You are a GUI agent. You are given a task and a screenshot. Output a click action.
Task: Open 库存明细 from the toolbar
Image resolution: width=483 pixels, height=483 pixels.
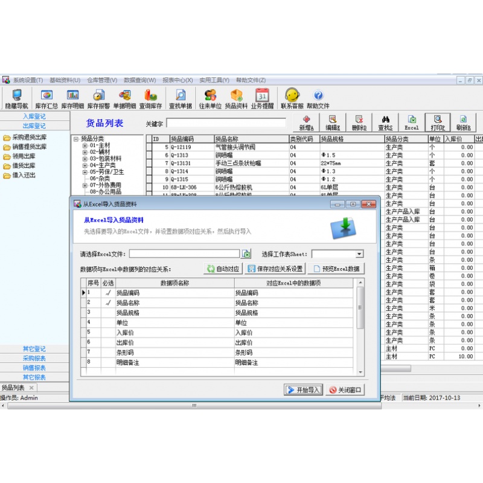pos(72,98)
